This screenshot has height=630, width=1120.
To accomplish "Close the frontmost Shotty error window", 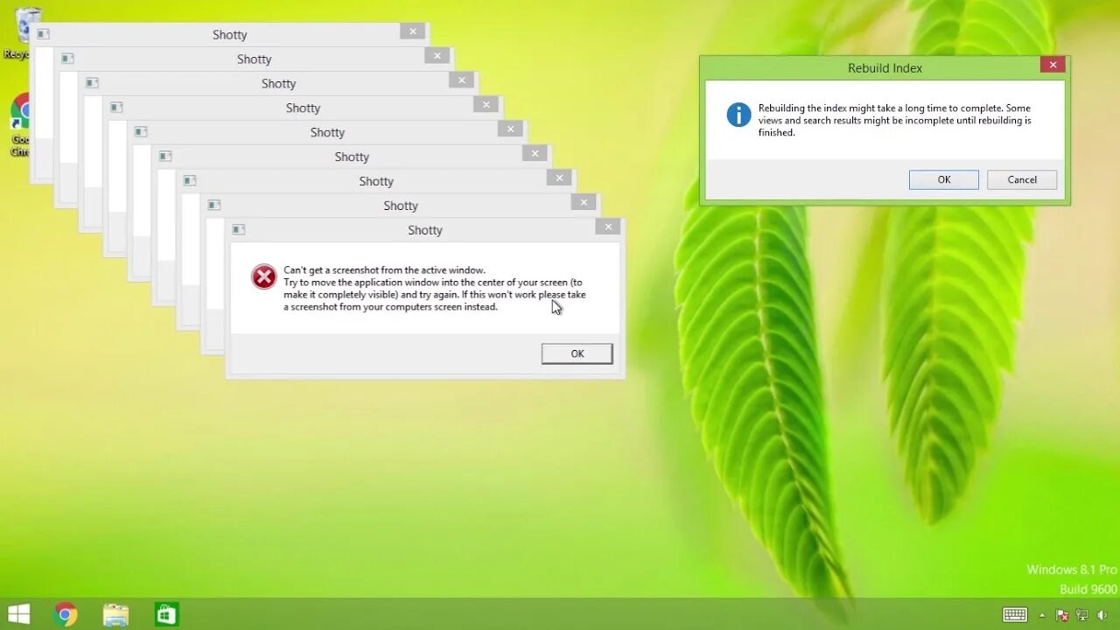I will 608,227.
